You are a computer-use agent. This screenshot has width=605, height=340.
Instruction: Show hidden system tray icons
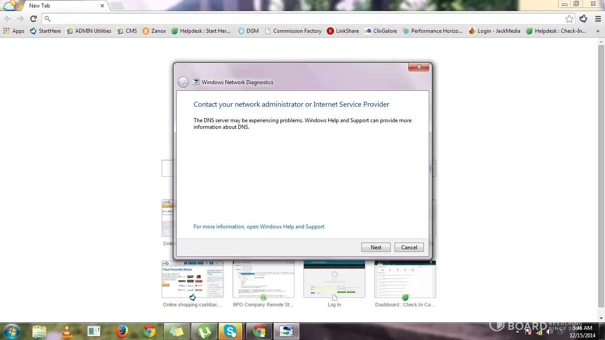519,331
